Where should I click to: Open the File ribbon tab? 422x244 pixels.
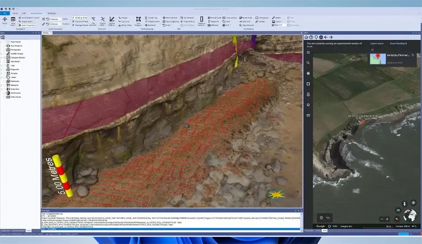pos(5,13)
